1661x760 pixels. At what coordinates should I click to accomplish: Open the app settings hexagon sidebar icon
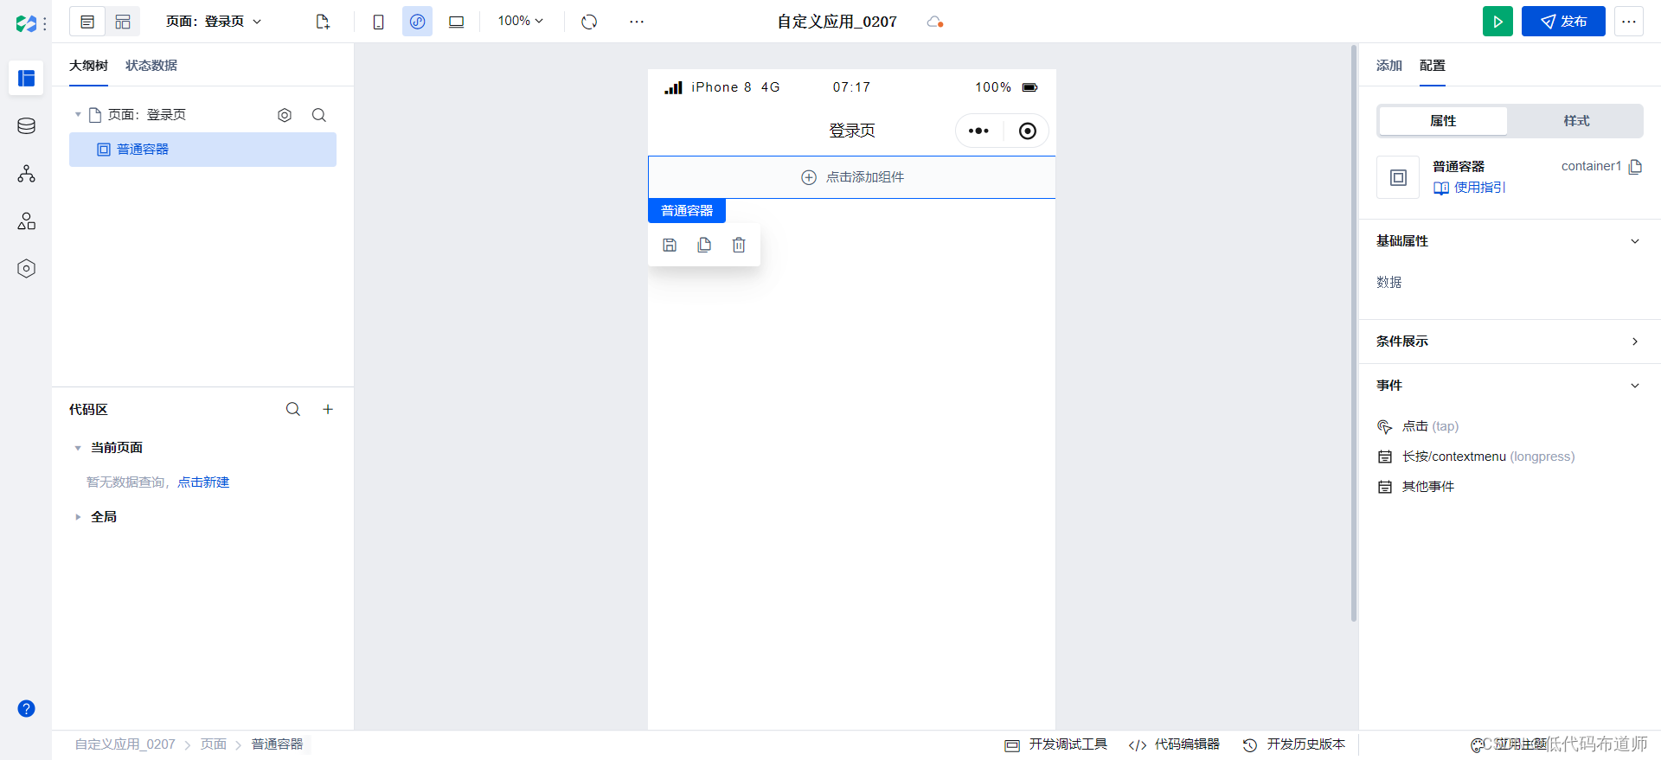pyautogui.click(x=26, y=269)
